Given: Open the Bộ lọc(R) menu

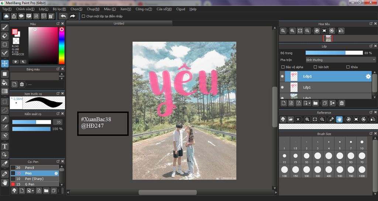Looking at the screenshot, I should click(59, 9).
